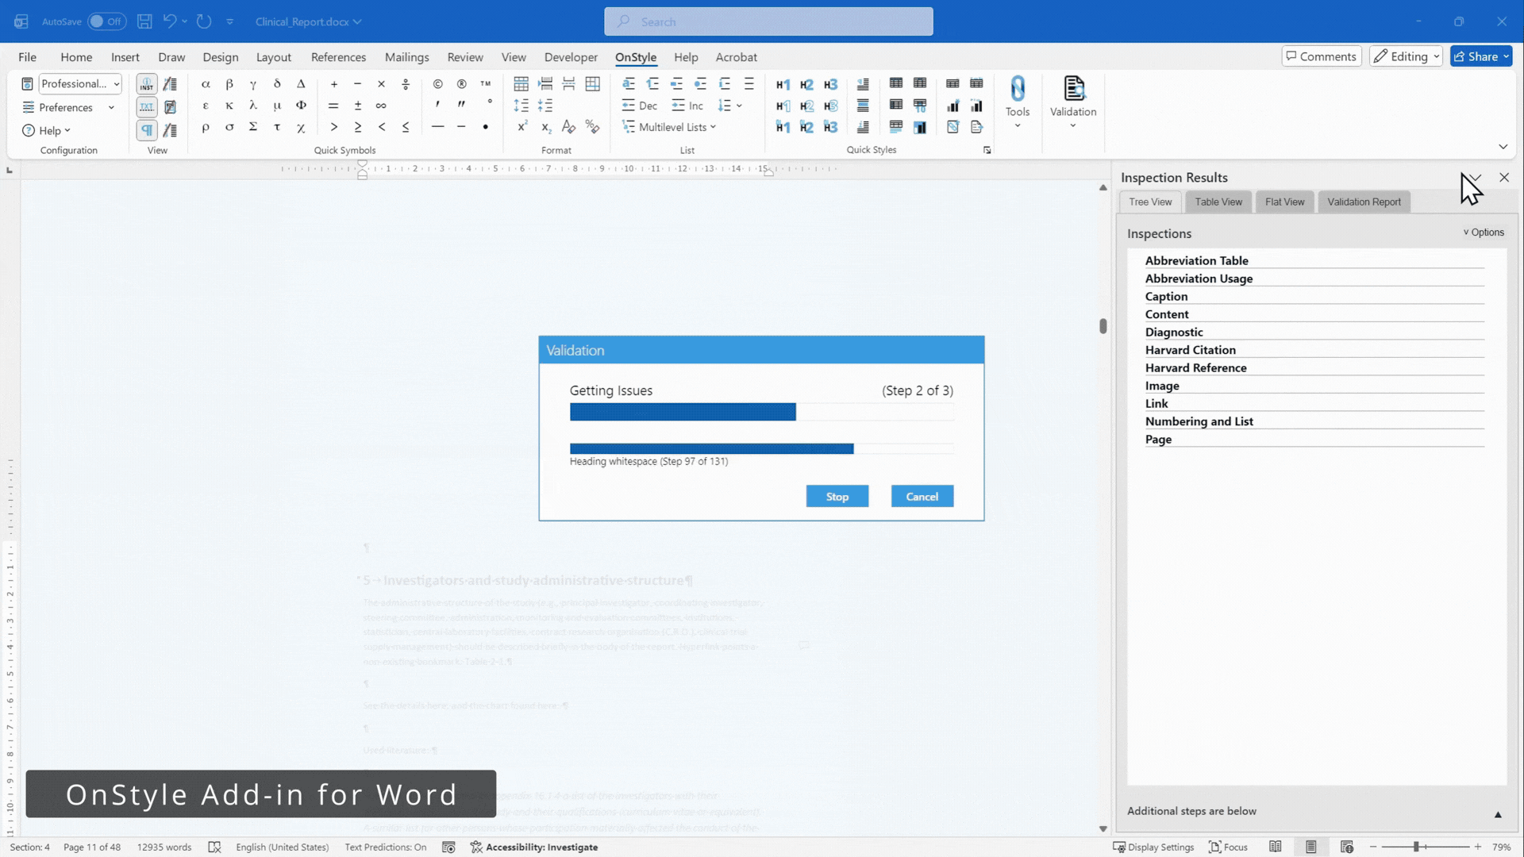Toggle the TXT view button
This screenshot has height=857, width=1524.
coord(147,106)
